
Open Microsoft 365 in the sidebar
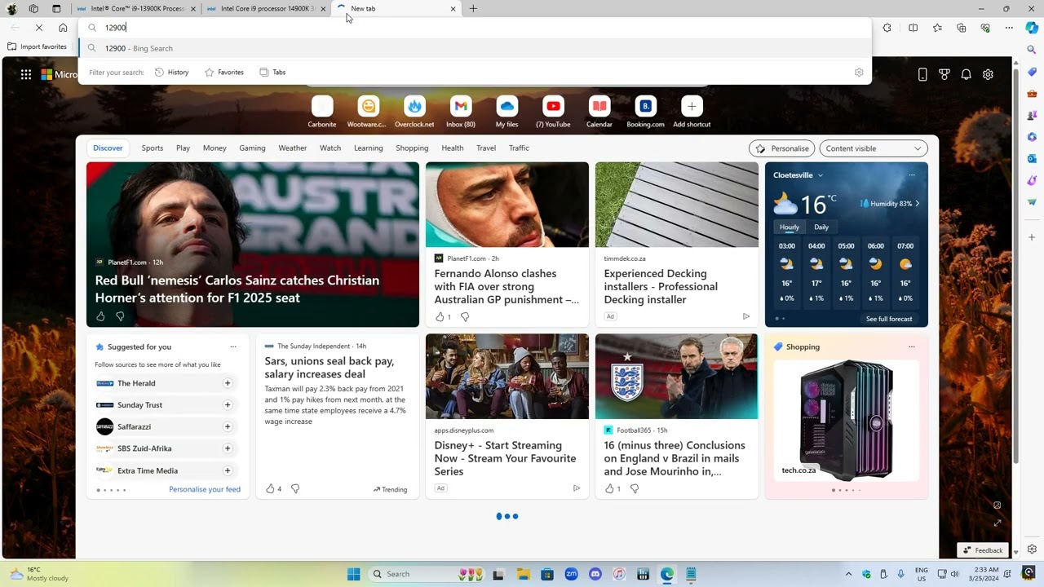click(x=1032, y=137)
